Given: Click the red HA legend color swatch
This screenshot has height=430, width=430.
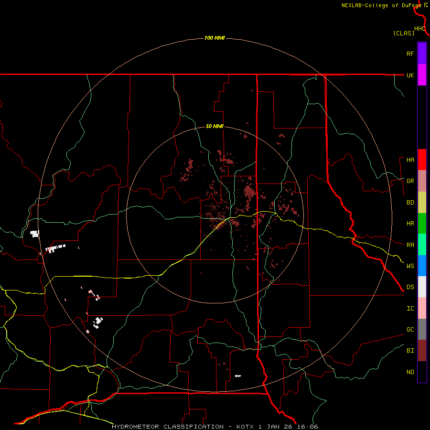Looking at the screenshot, I should click(x=422, y=160).
